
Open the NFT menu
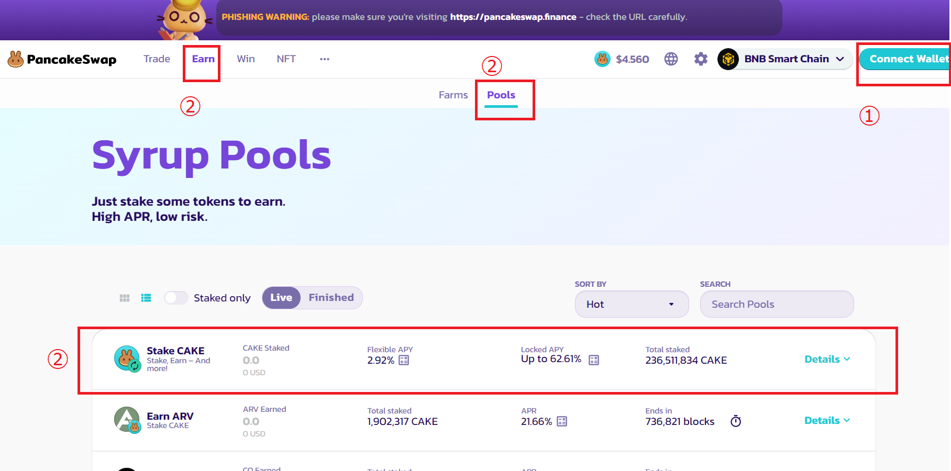[286, 59]
